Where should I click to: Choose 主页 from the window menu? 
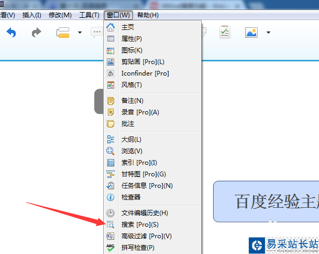pyautogui.click(x=152, y=27)
